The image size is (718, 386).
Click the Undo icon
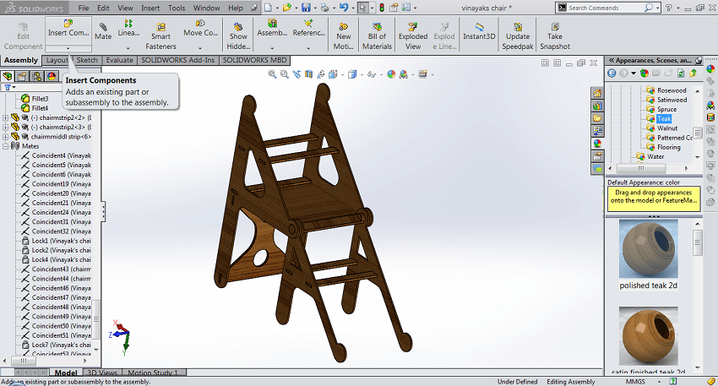(x=344, y=8)
